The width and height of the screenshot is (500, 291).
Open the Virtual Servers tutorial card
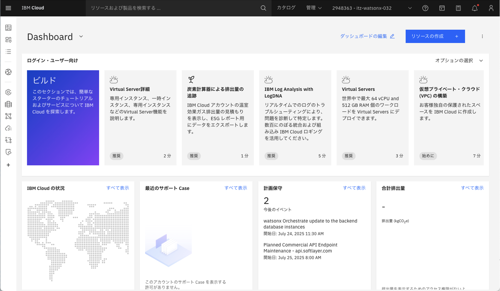coord(372,118)
